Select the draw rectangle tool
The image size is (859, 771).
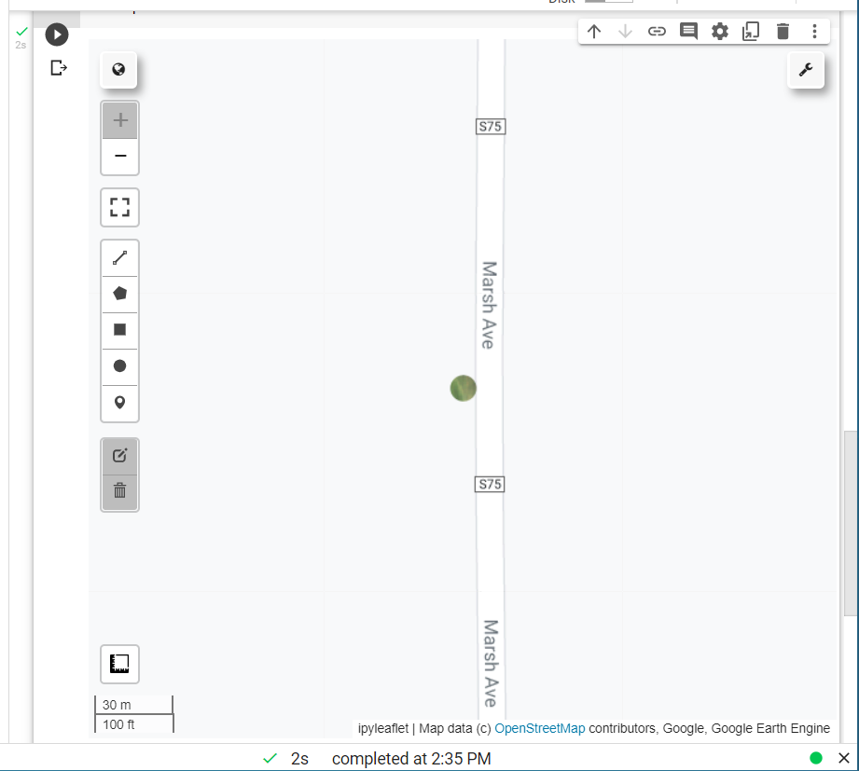[x=120, y=330]
